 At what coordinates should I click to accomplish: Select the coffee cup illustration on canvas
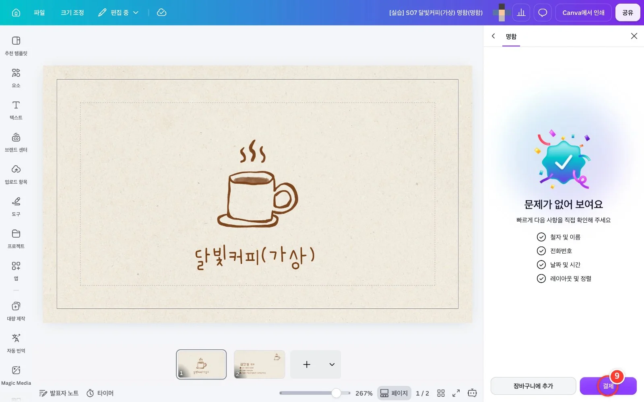point(258,184)
